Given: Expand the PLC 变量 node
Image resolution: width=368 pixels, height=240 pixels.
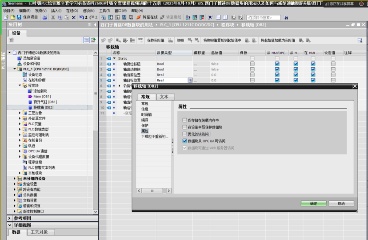Looking at the screenshot, I should 20,124.
